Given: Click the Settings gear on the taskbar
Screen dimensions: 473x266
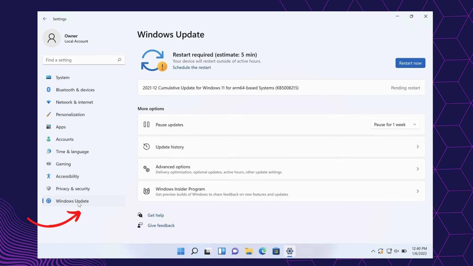Looking at the screenshot, I should tap(290, 251).
